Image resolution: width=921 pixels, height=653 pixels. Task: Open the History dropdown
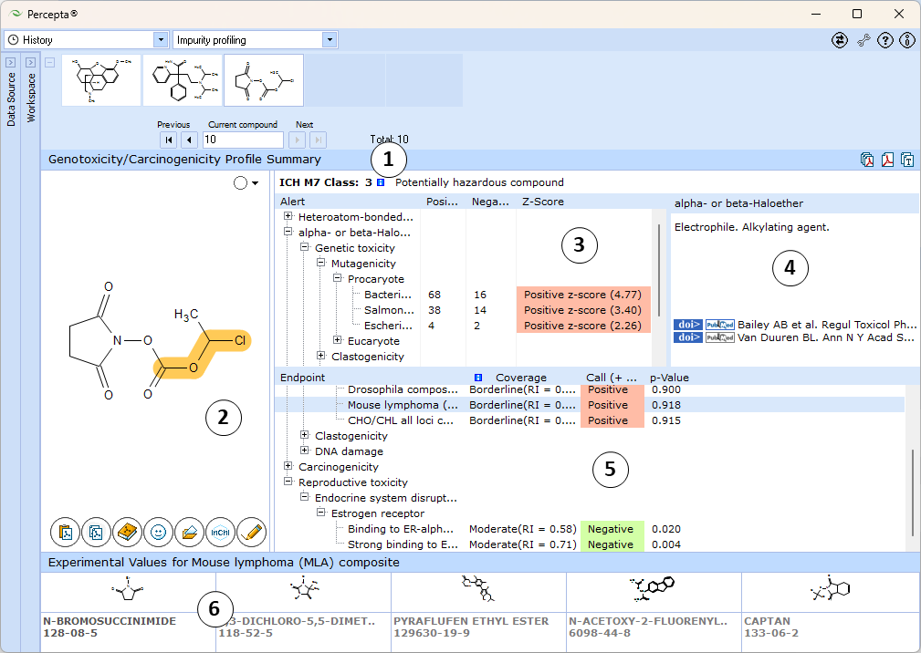click(161, 40)
